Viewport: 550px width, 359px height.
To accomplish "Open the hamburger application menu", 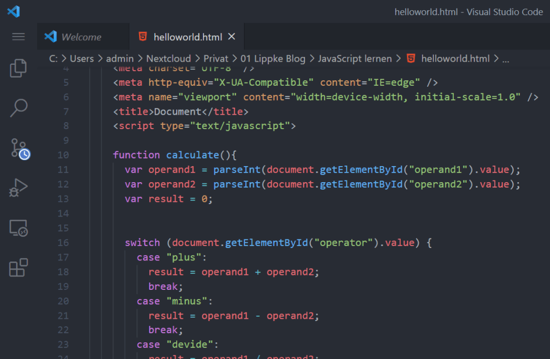I will pyautogui.click(x=18, y=36).
